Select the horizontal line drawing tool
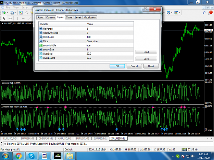Viewport: 214px width, 160px height. [23, 18]
